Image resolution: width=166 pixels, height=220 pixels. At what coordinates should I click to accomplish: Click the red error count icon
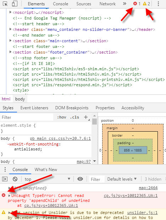(x=135, y=4)
